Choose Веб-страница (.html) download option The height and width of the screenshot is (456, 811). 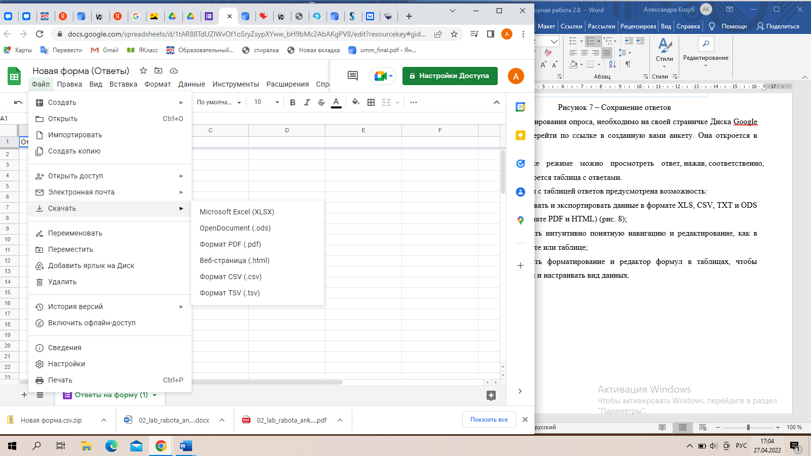257,260
